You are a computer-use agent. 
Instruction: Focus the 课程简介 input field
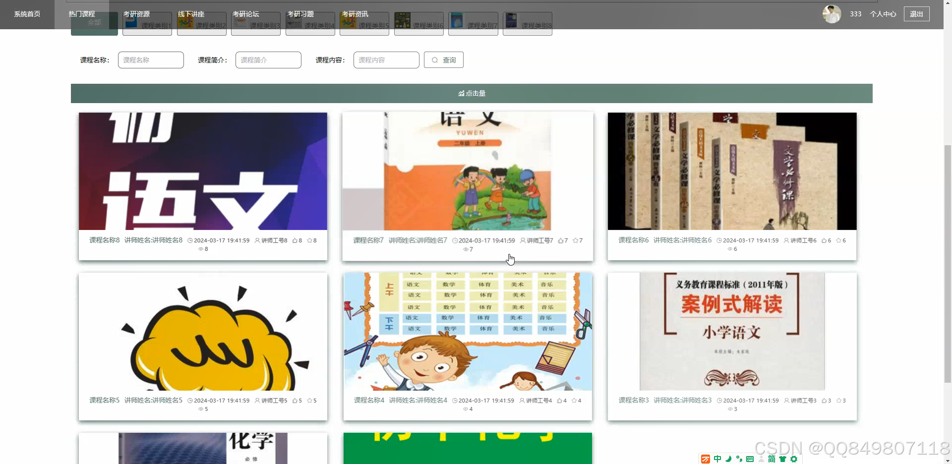268,60
